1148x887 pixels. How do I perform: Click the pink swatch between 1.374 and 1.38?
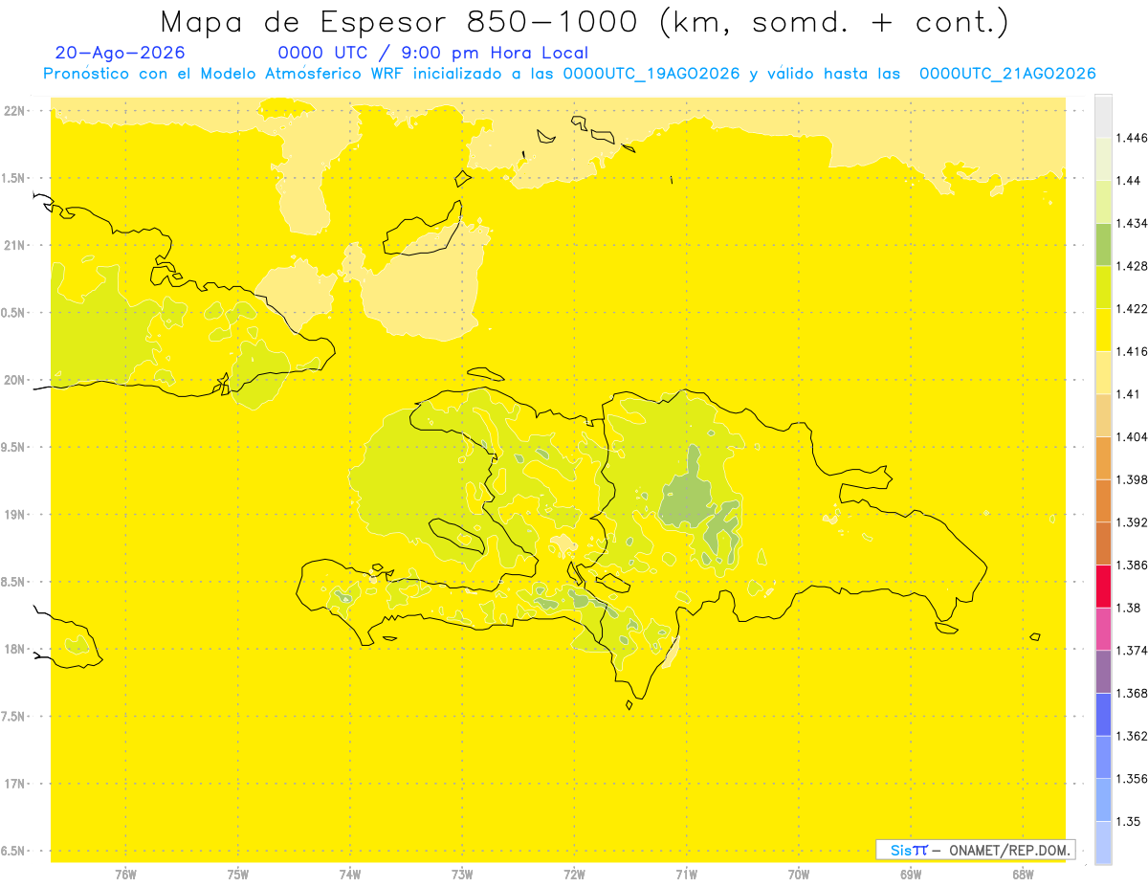[1103, 629]
